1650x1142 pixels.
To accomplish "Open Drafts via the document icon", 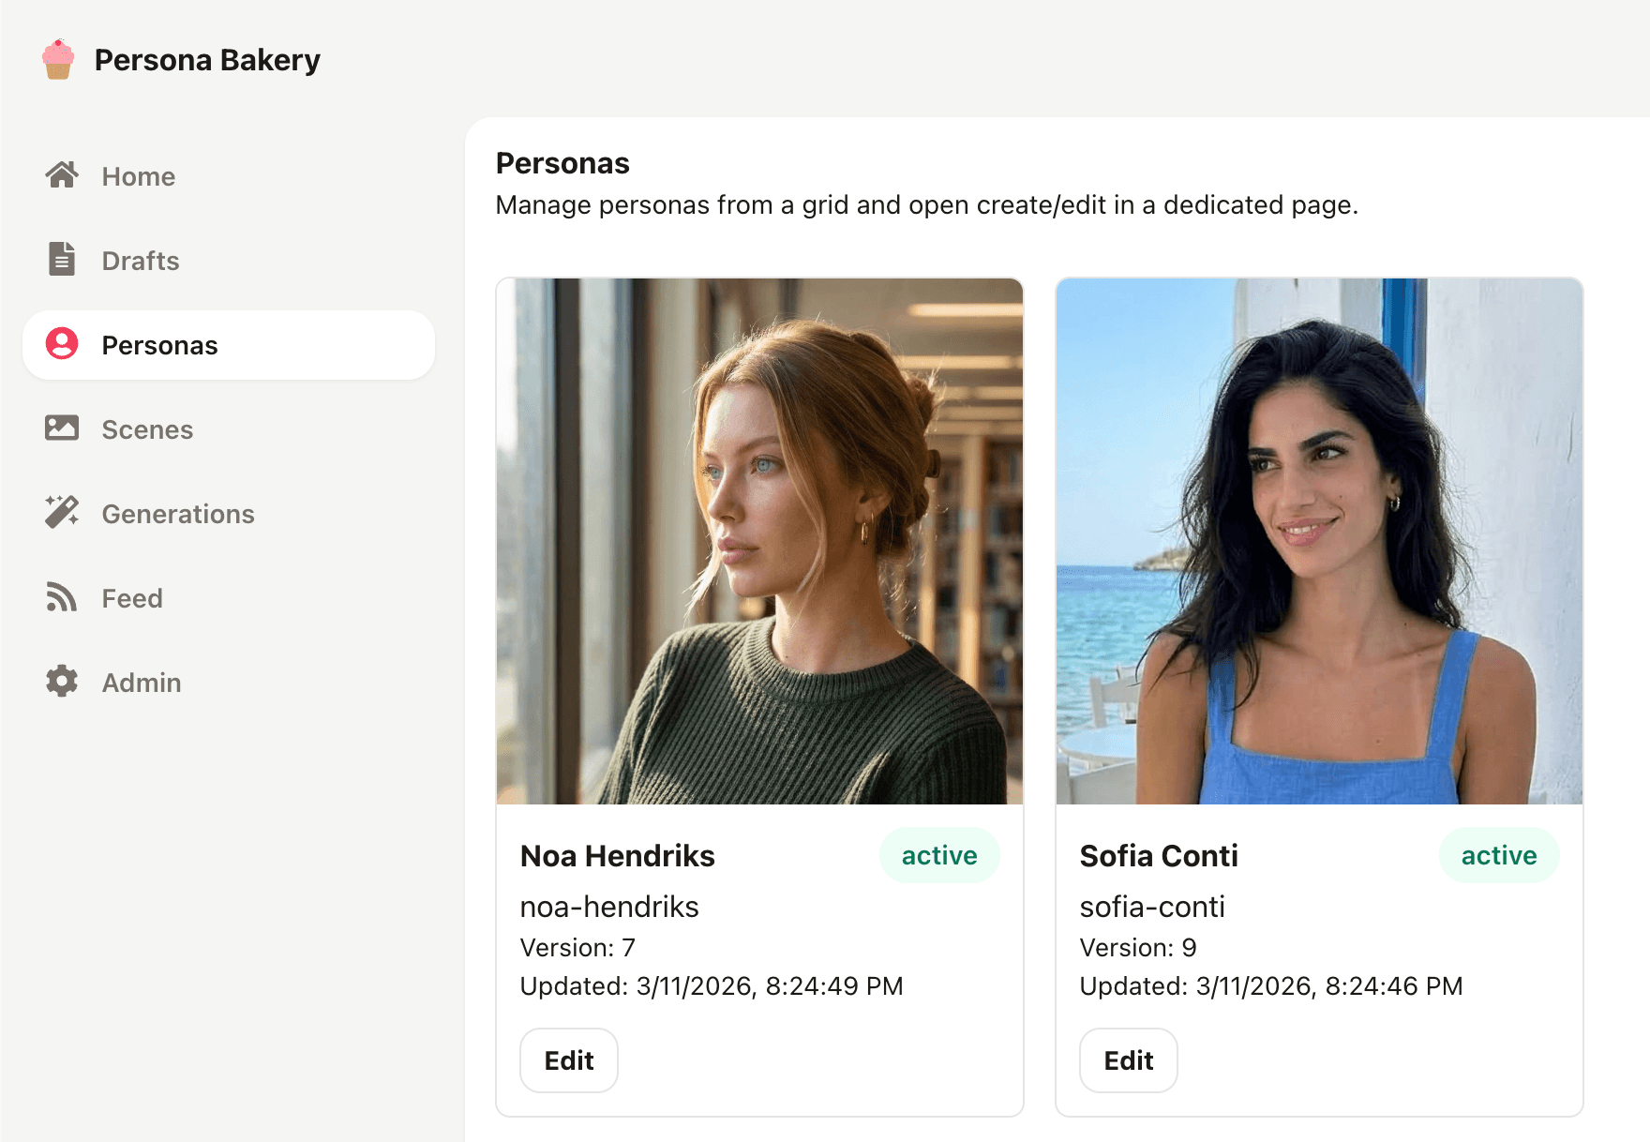I will (61, 259).
